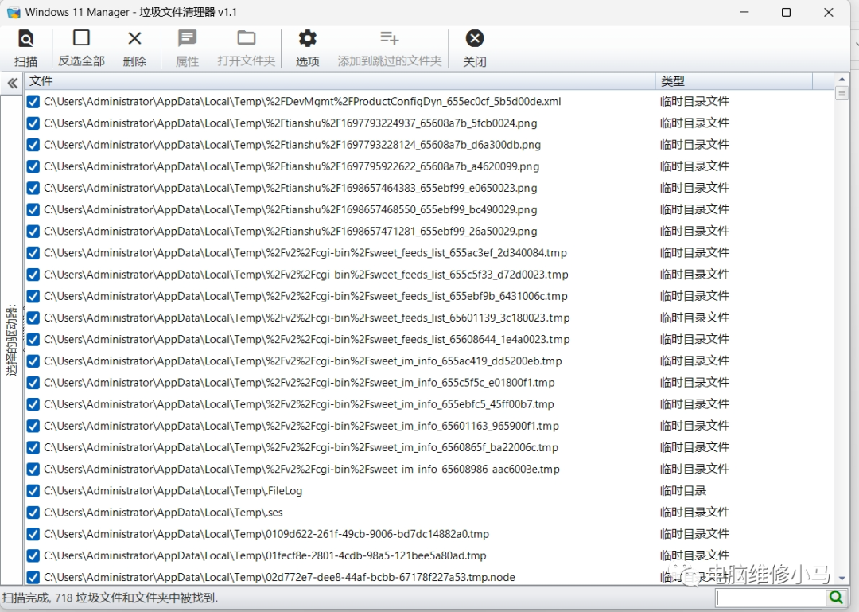Select row sweet_im_info_655ebfc5_45ff00b7.tmp
The height and width of the screenshot is (612, 859).
[x=430, y=404]
